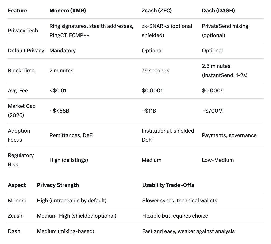Click the 'Medium (mixing-based)' cell
Viewport: 271px width, 244px height.
coord(66,231)
